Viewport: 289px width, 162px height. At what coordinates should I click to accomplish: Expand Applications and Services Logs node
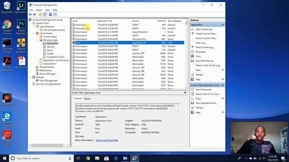pyautogui.click(x=37, y=60)
